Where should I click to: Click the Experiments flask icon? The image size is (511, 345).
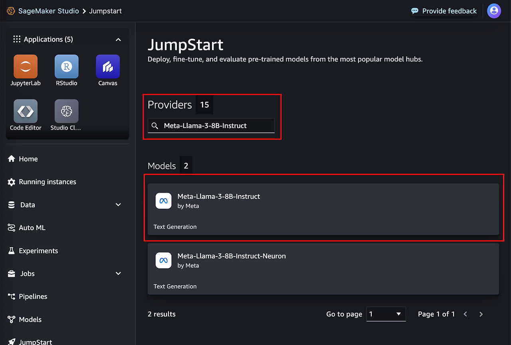click(12, 251)
